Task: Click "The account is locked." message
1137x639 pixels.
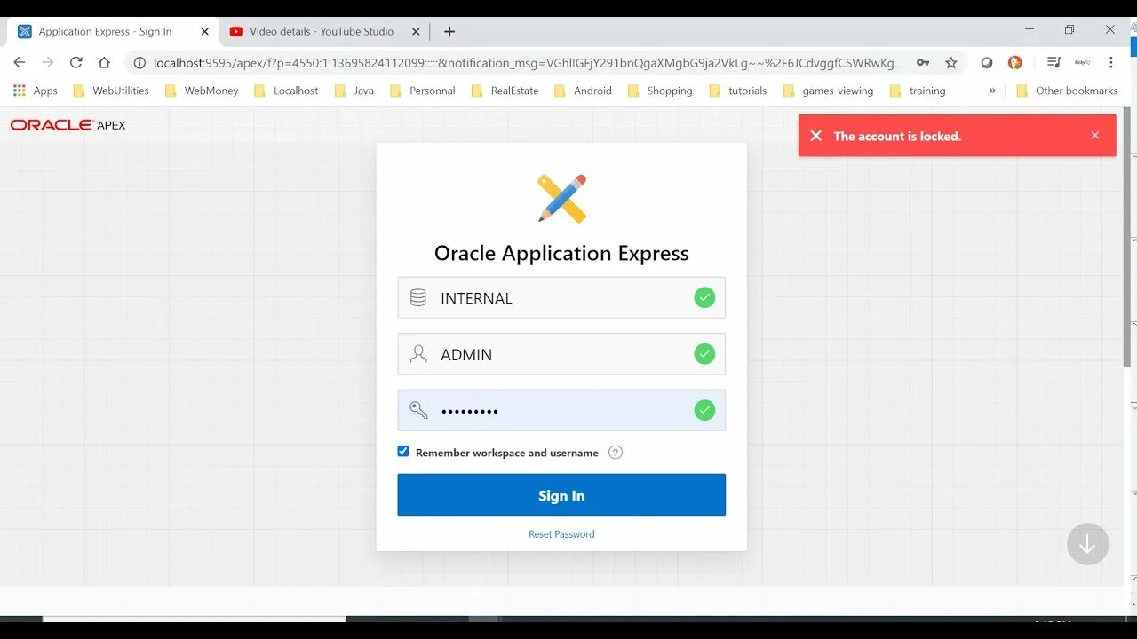Action: (x=897, y=136)
